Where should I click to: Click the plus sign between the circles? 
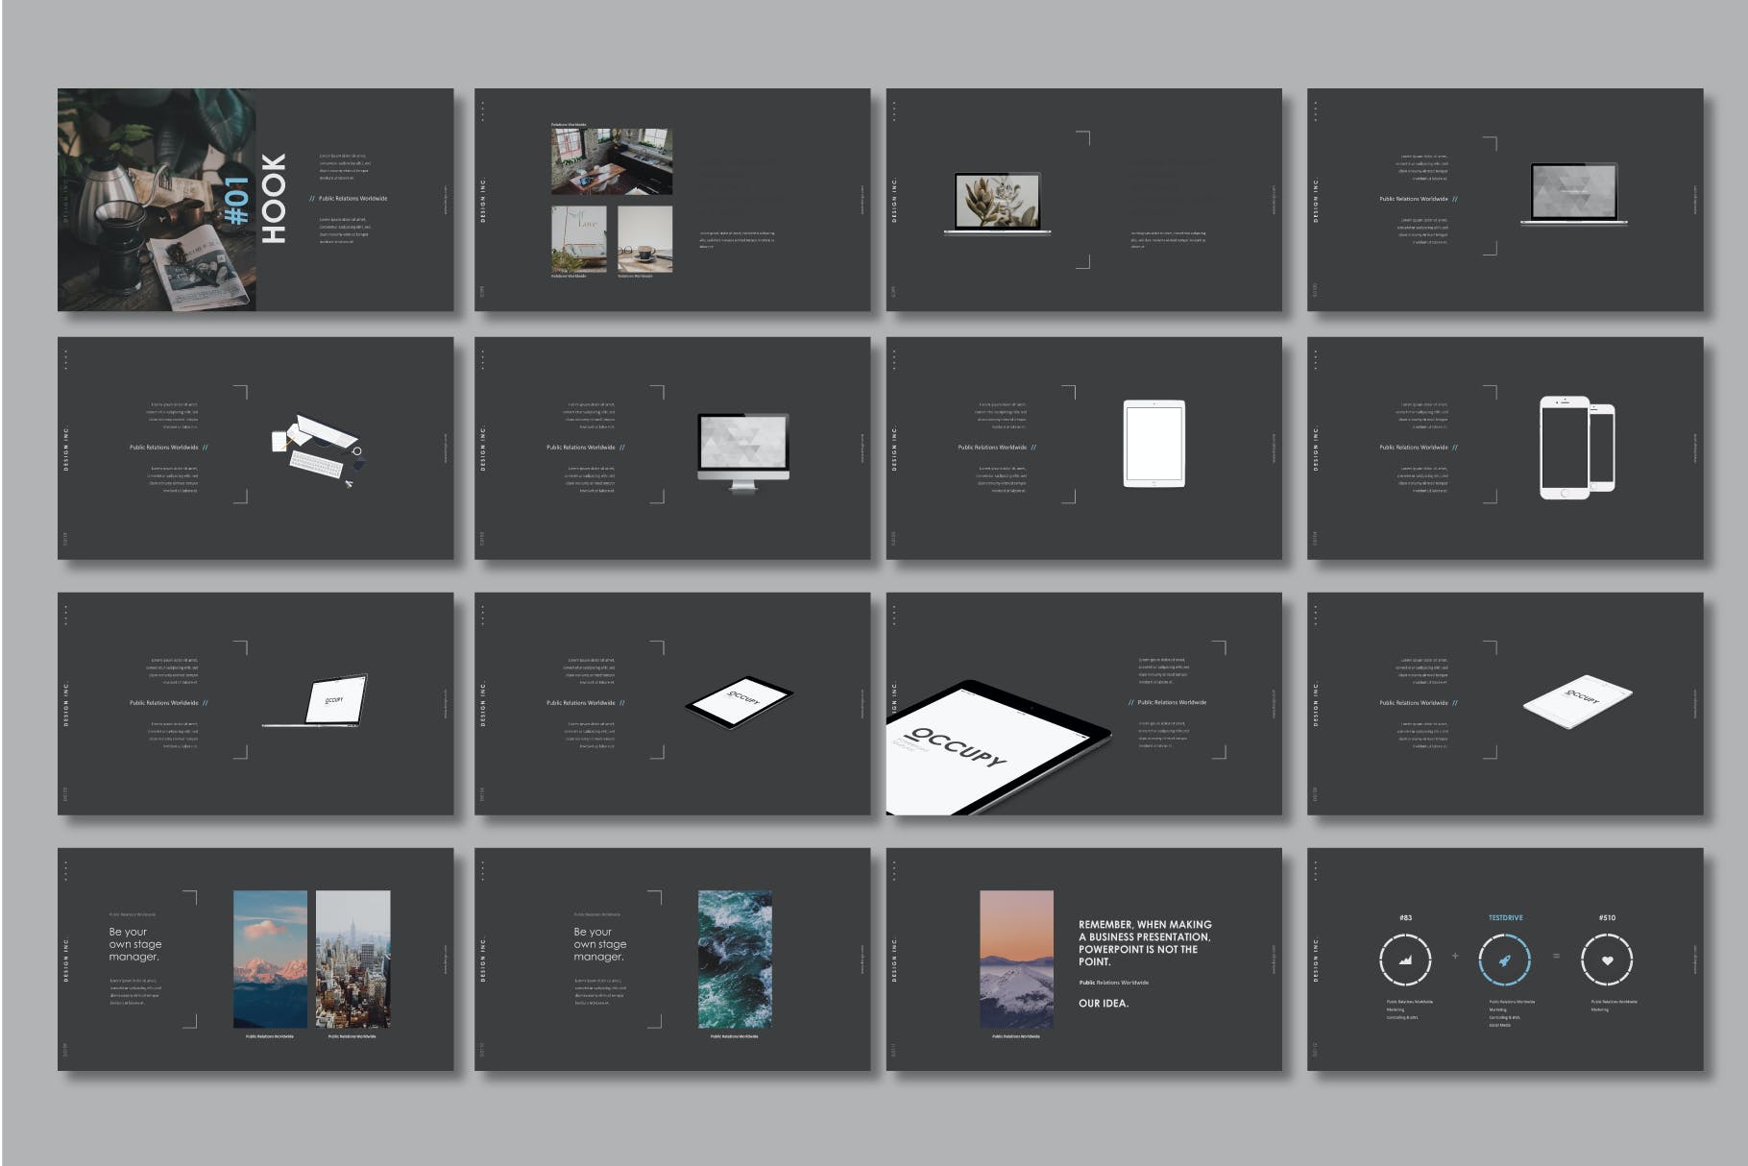pos(1455,956)
